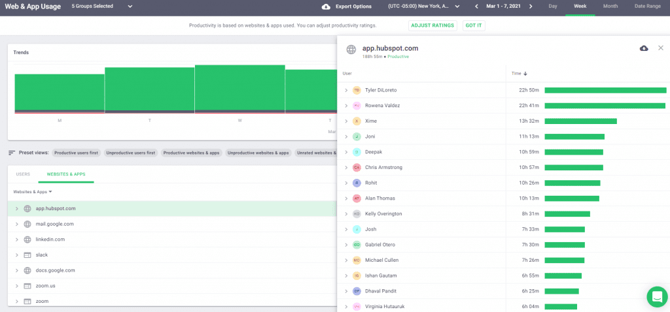Viewport: 670px width, 312px height.
Task: Click Gabriel Otero's avatar
Action: (357, 245)
